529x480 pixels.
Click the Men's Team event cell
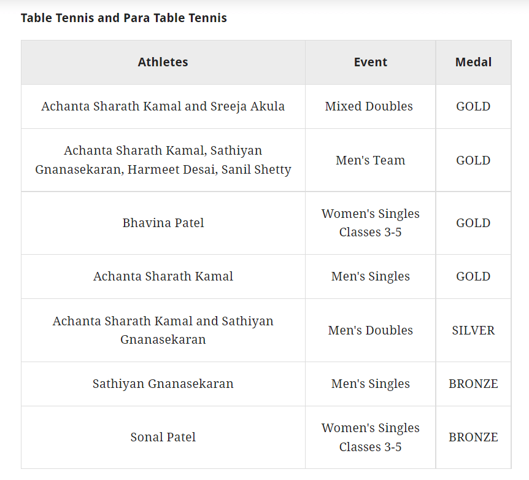[370, 160]
